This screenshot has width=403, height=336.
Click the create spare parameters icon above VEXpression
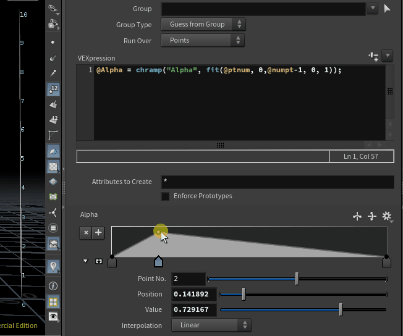[373, 56]
